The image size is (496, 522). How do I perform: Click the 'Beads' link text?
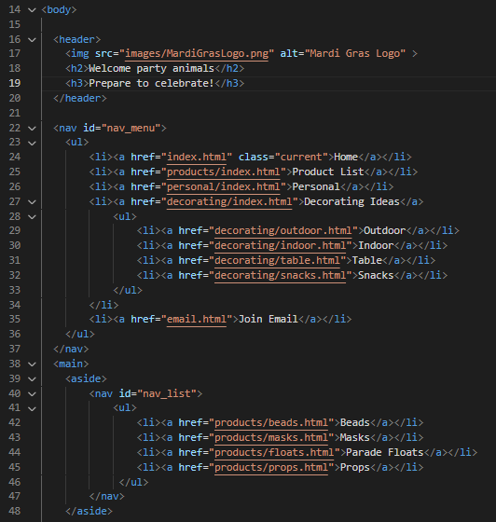click(x=355, y=422)
